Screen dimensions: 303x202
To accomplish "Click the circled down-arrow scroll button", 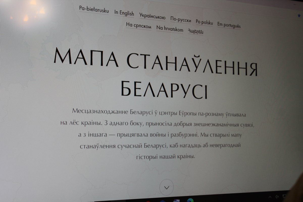I will [x=167, y=188].
